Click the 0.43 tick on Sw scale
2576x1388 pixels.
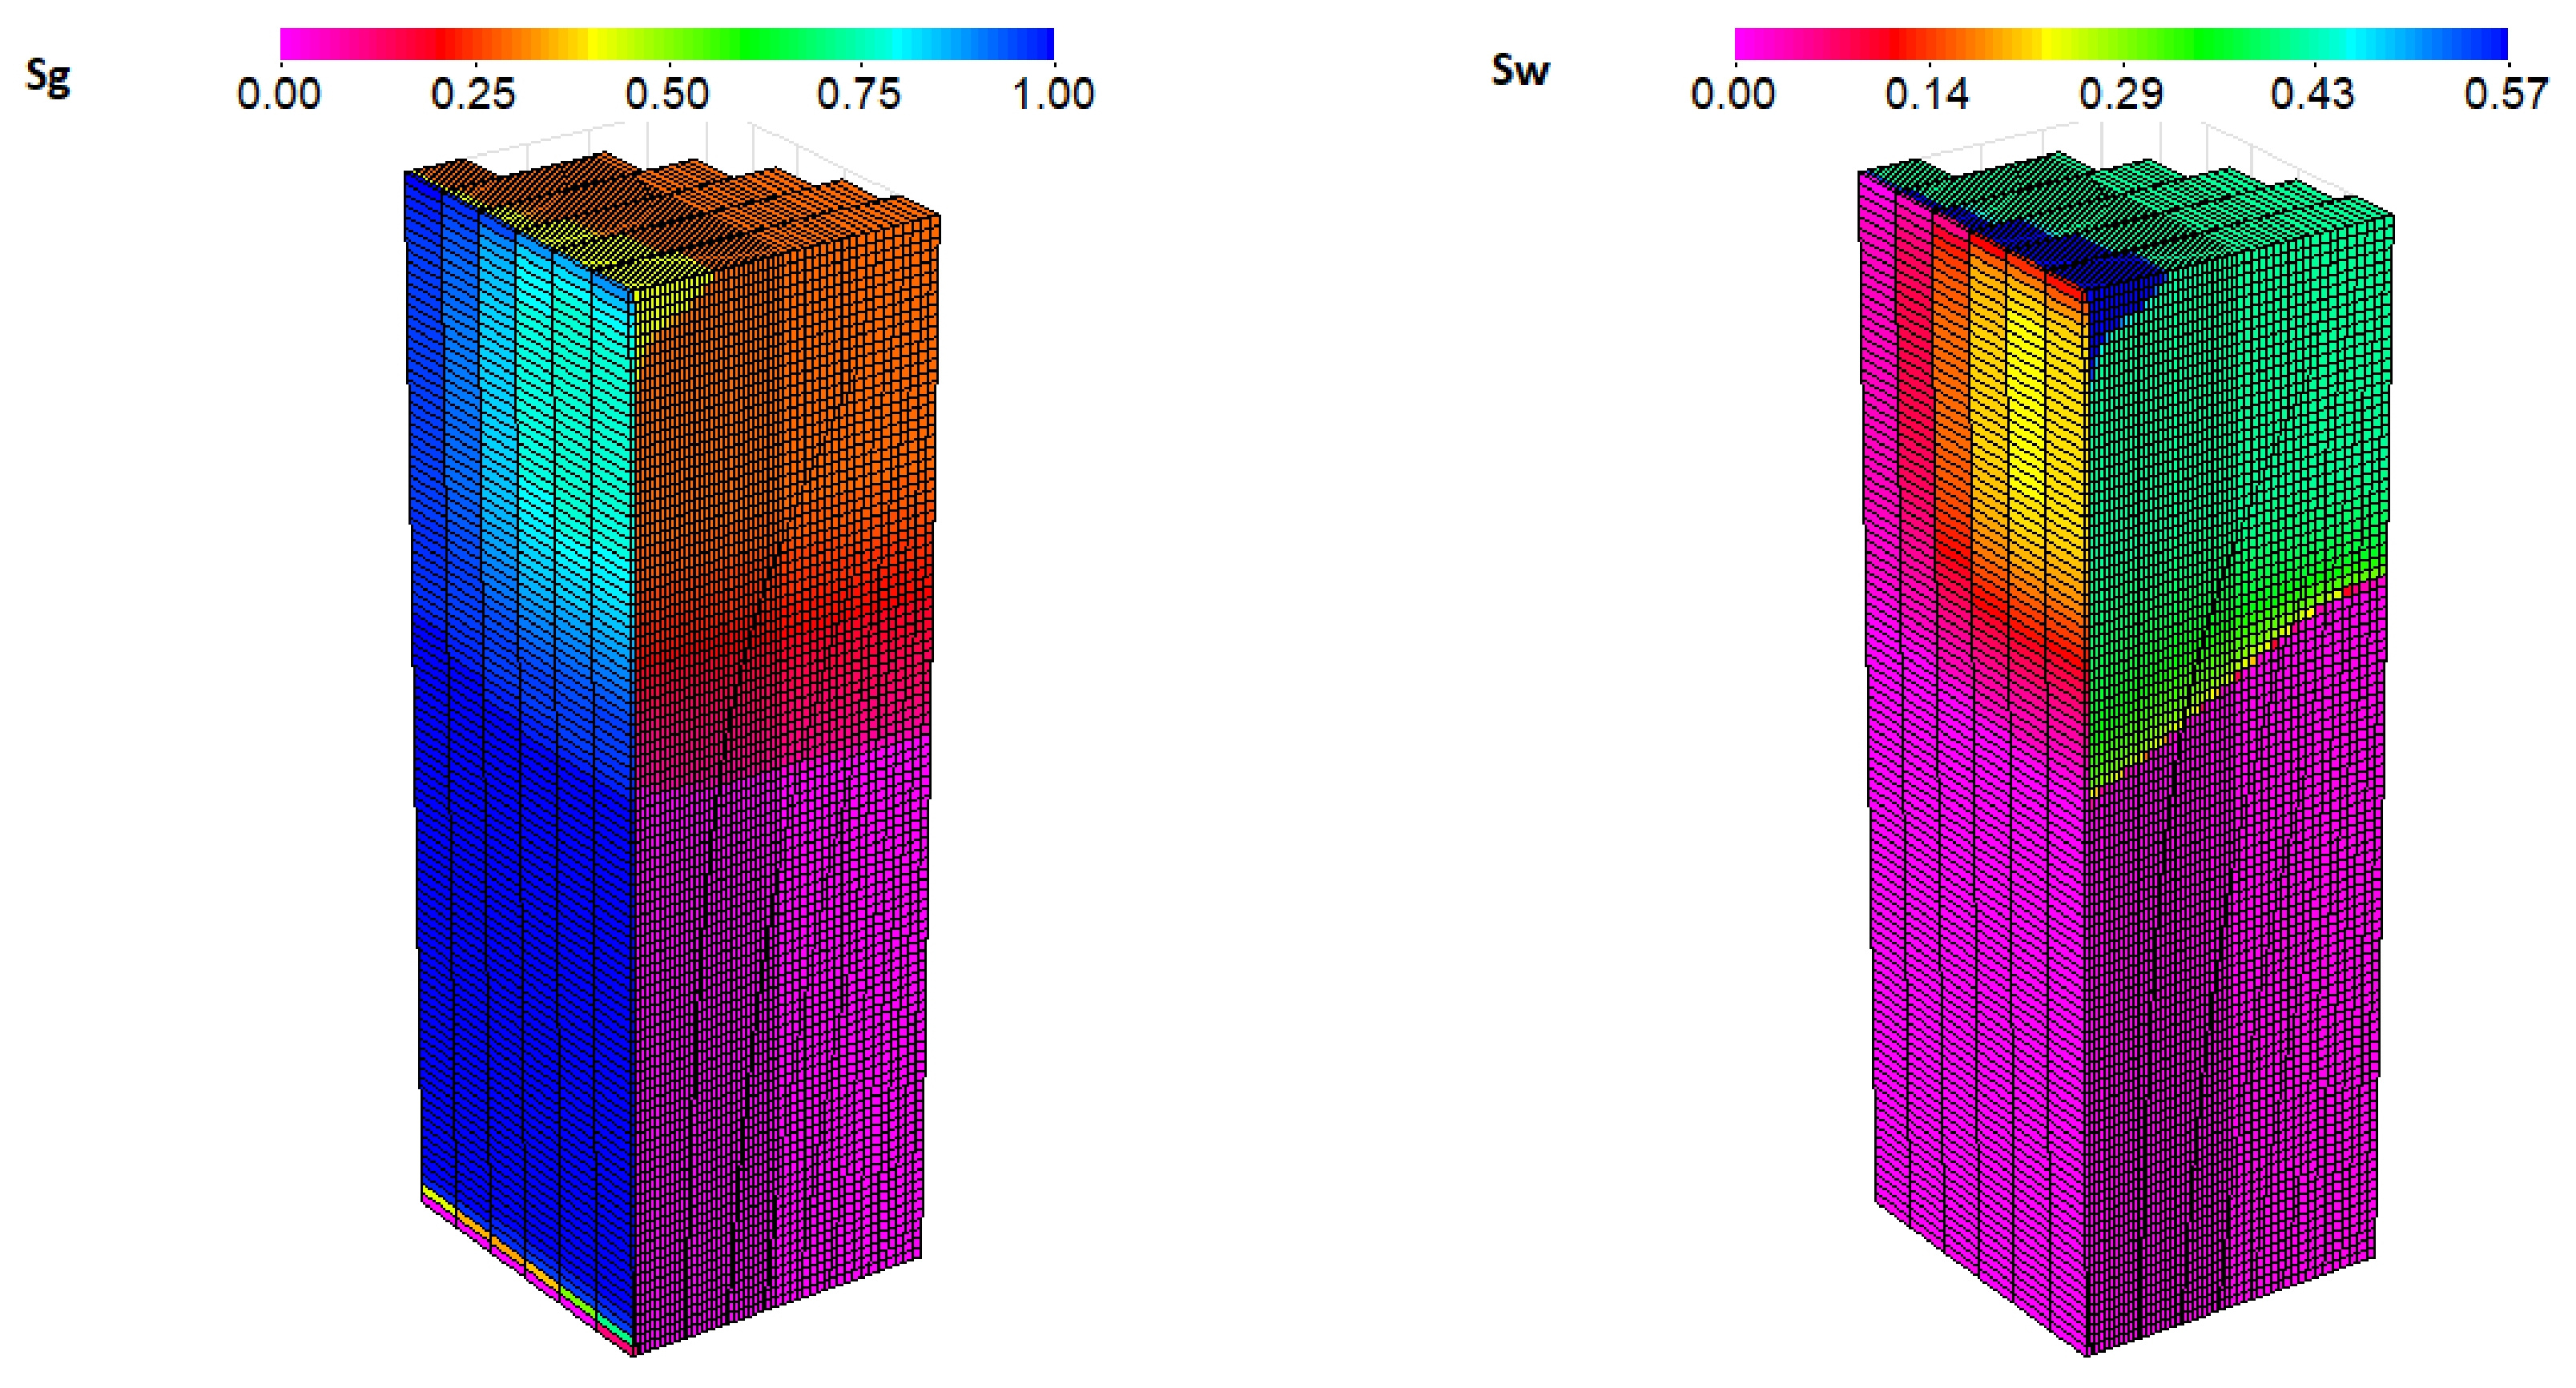click(2312, 94)
